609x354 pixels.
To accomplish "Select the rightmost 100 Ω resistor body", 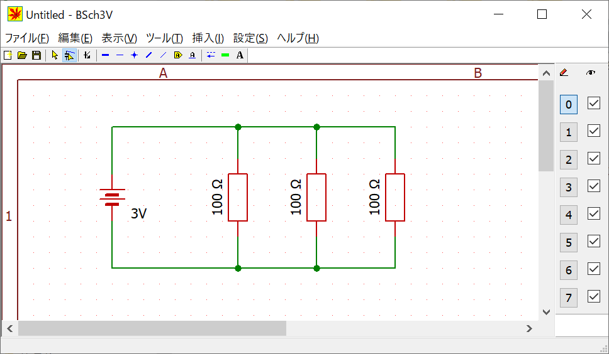I will (x=395, y=198).
